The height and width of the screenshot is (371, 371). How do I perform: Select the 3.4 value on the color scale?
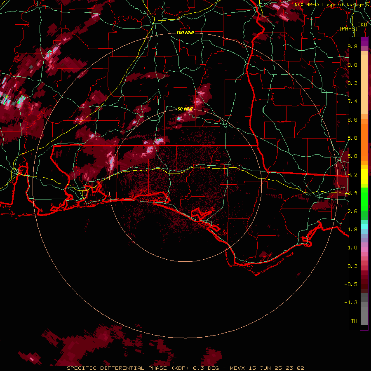pos(352,193)
